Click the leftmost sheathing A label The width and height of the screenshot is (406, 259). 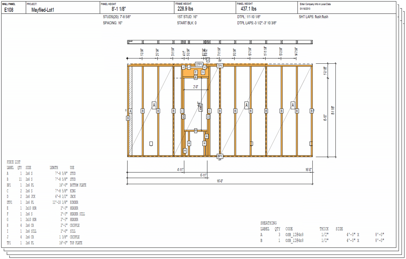click(154, 106)
